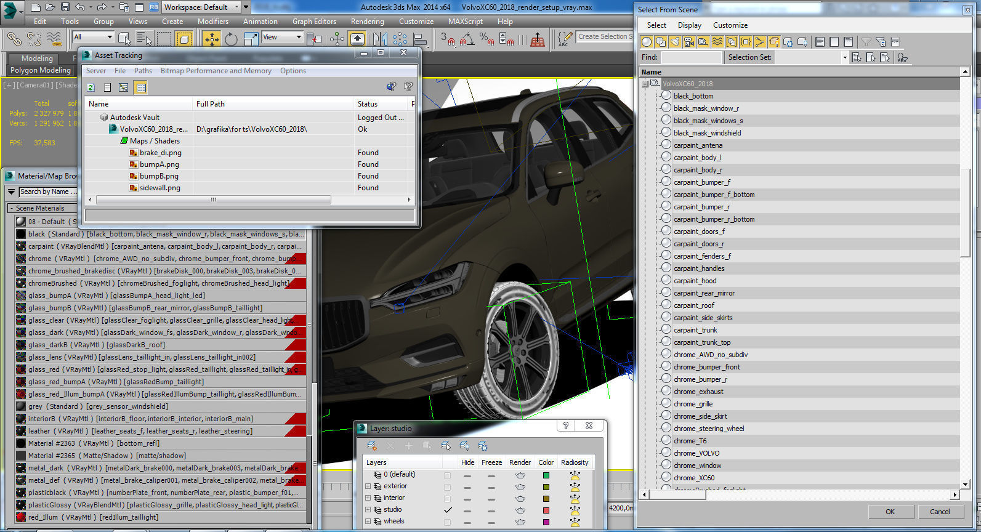The image size is (981, 532).
Task: Expand the wheels layer
Action: [x=368, y=522]
